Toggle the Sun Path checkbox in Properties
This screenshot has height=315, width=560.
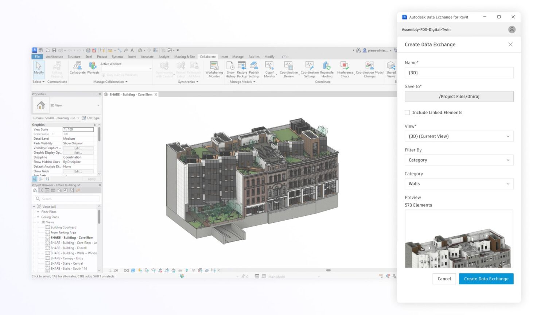tap(66, 175)
